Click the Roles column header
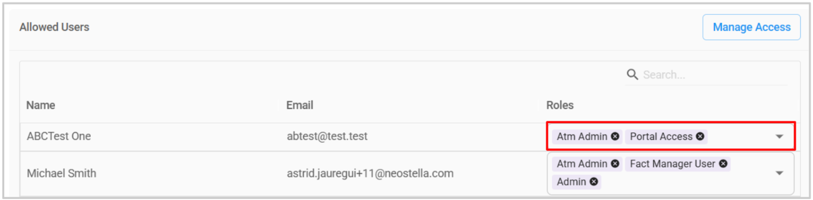This screenshot has height=200, width=813. pyautogui.click(x=560, y=105)
